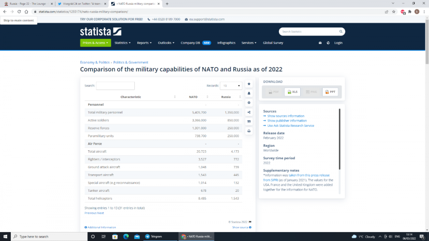Download the statistic as PPT

click(330, 92)
